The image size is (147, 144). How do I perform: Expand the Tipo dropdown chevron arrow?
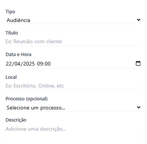tap(138, 20)
